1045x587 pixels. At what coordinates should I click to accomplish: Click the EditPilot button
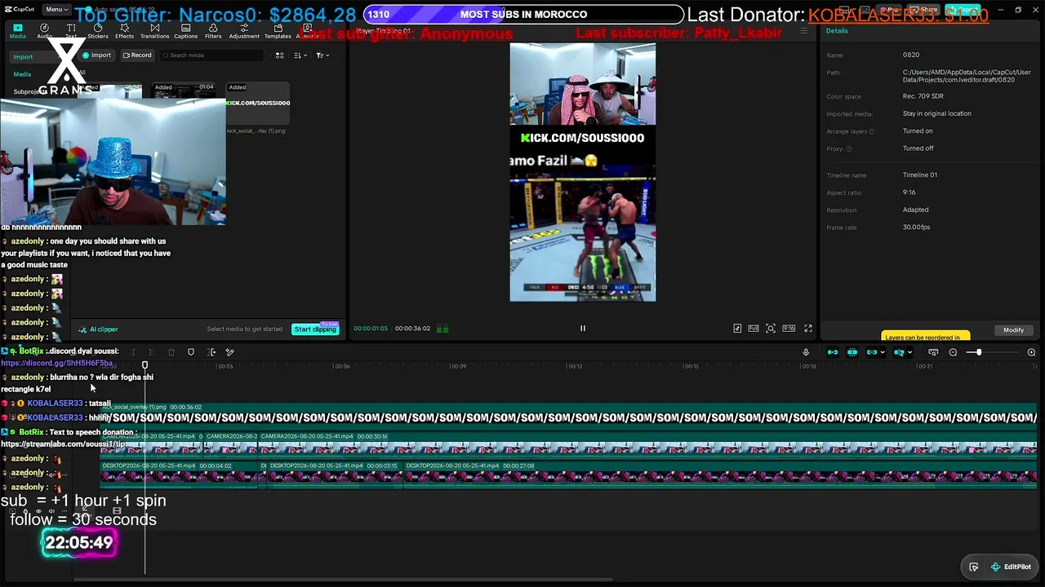1011,567
